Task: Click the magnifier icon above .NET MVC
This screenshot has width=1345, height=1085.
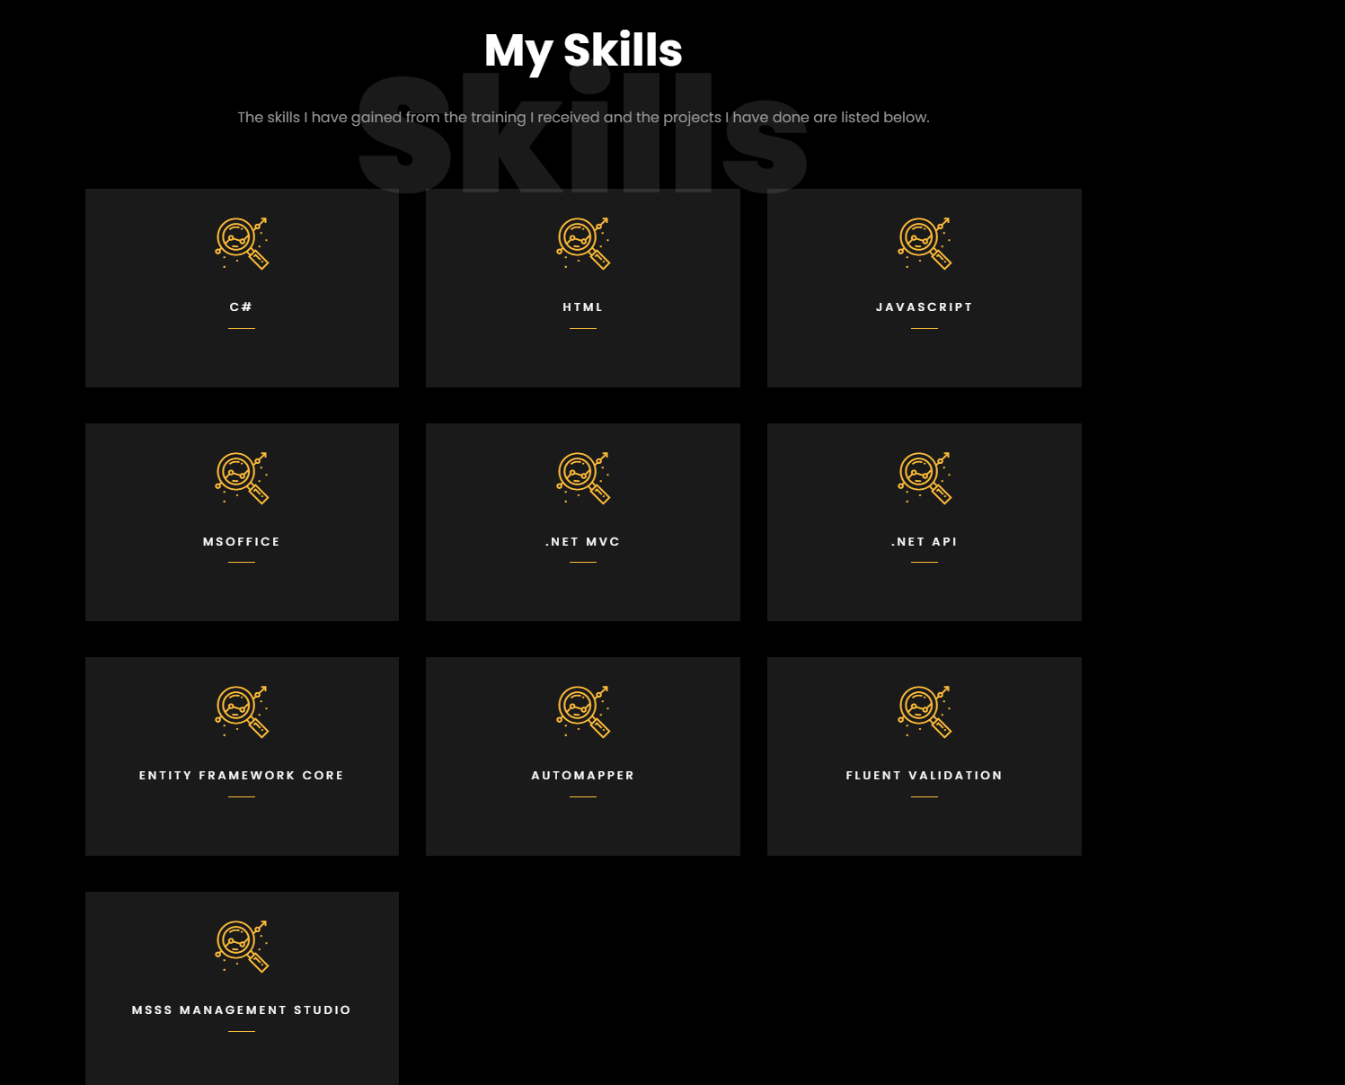Action: tap(582, 477)
